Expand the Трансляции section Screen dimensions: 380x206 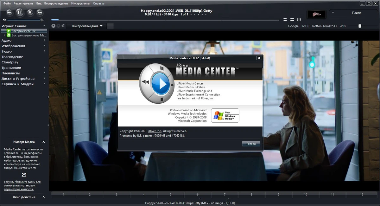click(x=44, y=68)
